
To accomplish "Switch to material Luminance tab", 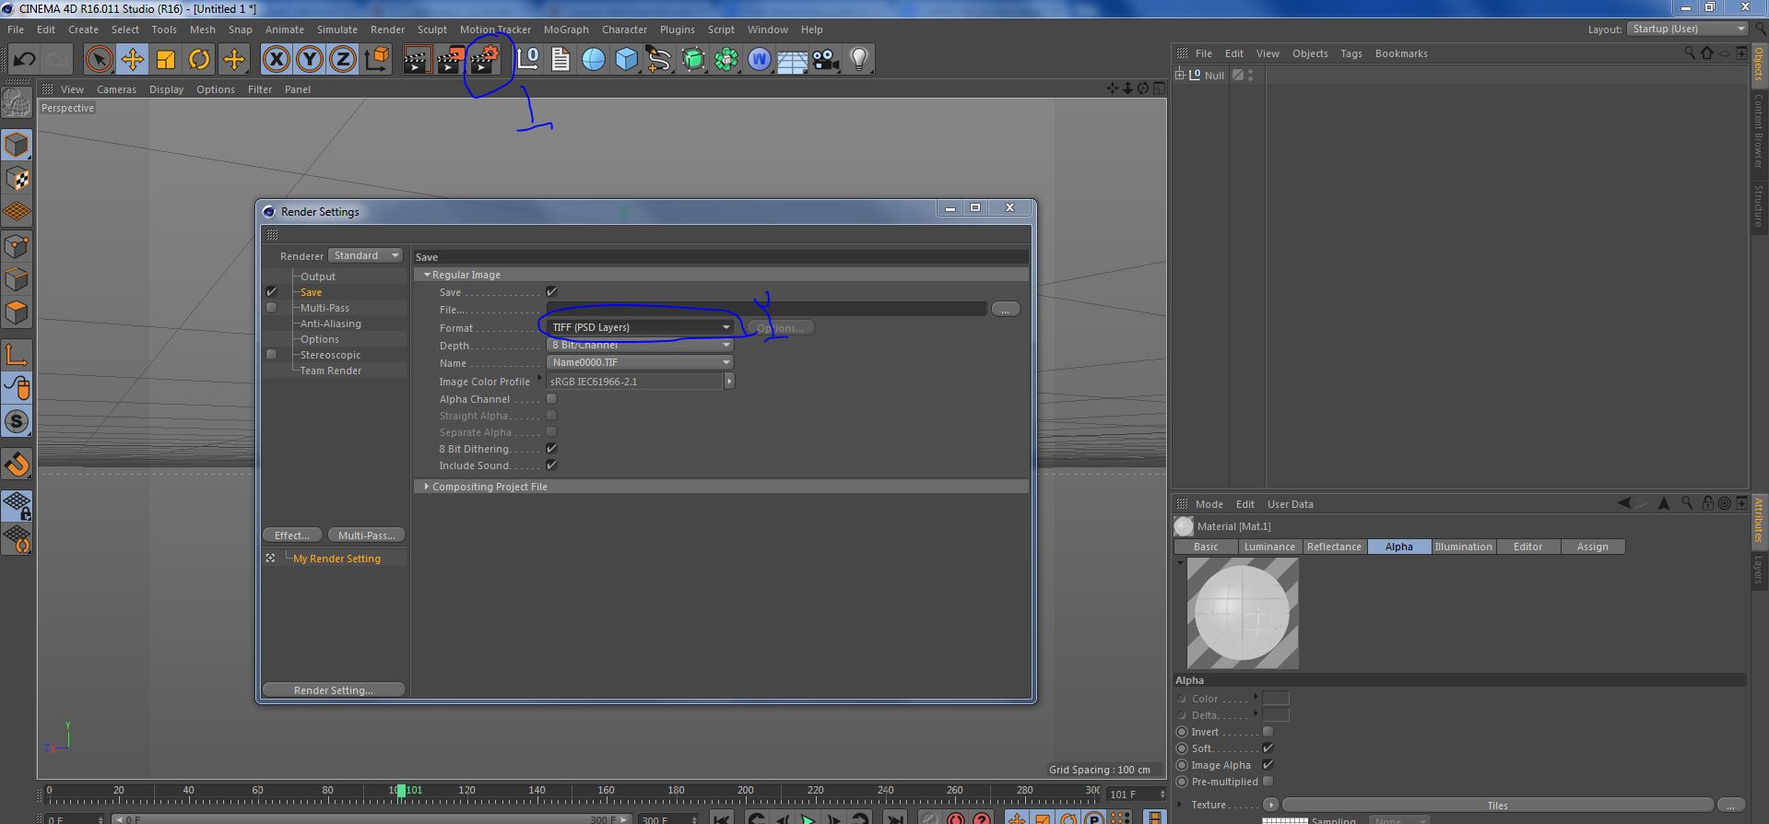I will (x=1269, y=547).
